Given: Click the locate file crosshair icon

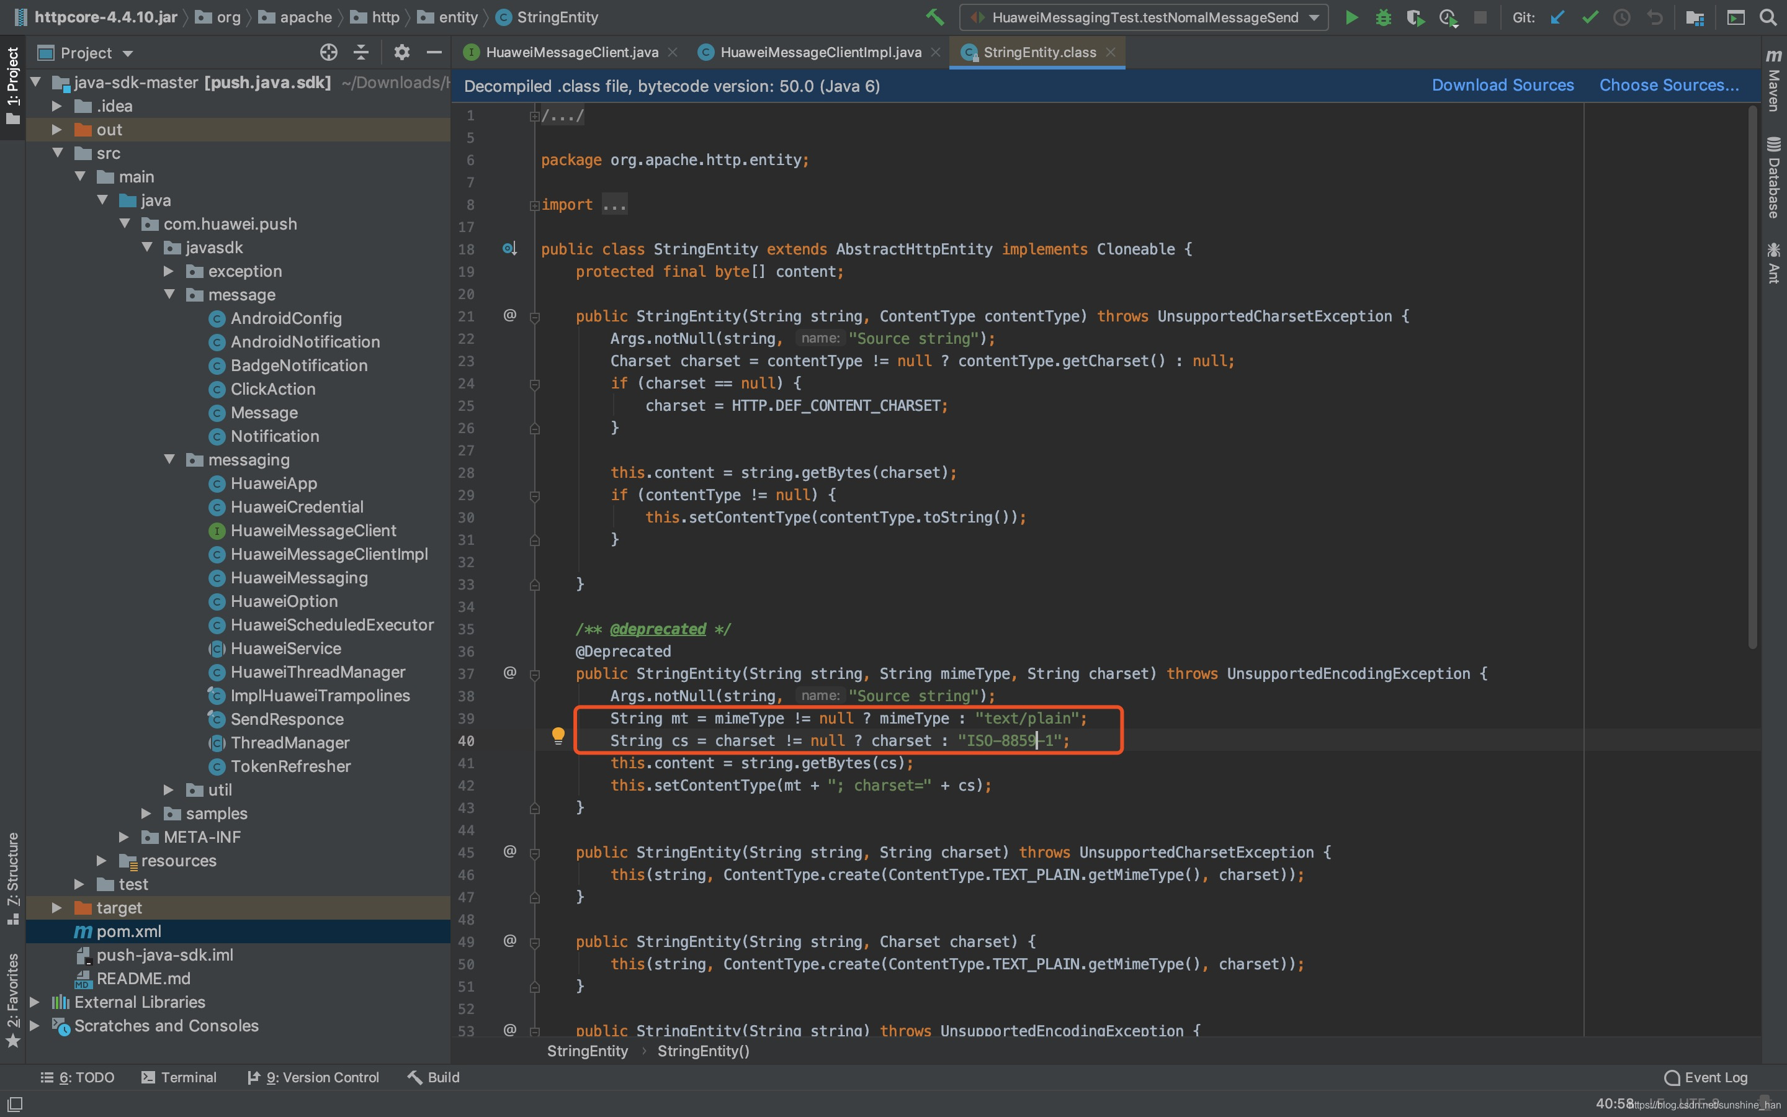Looking at the screenshot, I should 329,53.
